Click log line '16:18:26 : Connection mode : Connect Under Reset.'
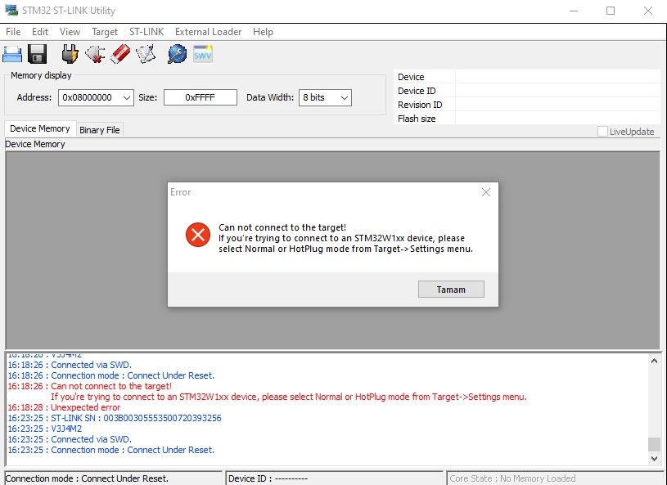This screenshot has width=667, height=485. (111, 375)
